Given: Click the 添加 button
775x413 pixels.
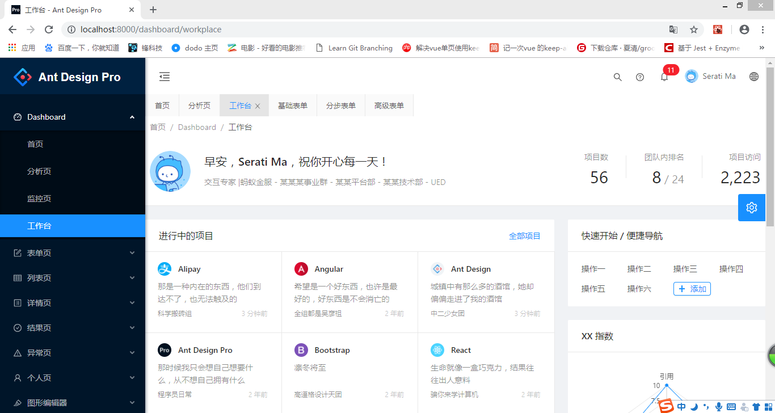Looking at the screenshot, I should coord(692,289).
